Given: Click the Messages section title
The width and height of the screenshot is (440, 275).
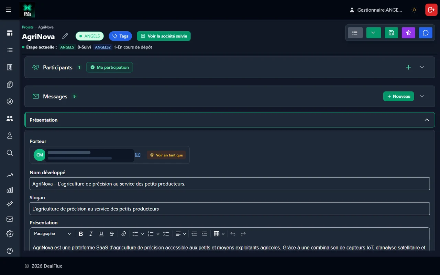Looking at the screenshot, I should pyautogui.click(x=55, y=97).
